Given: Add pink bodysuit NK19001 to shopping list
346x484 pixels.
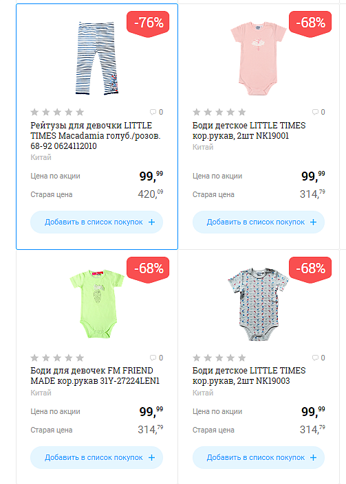Looking at the screenshot, I should pyautogui.click(x=259, y=222).
